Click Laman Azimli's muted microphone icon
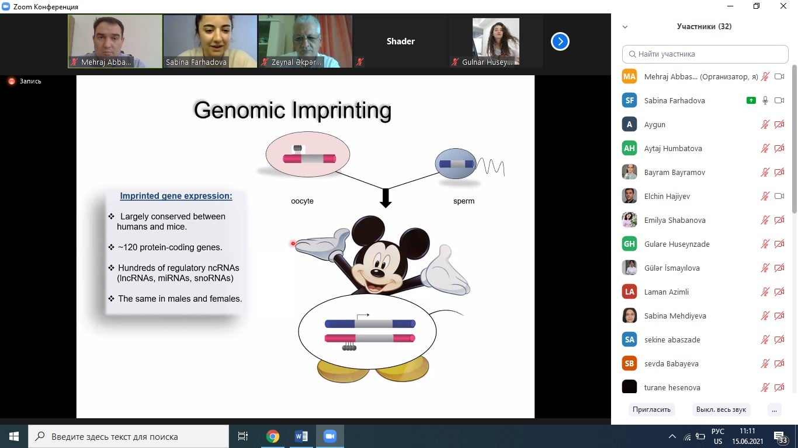798x448 pixels. click(x=765, y=292)
